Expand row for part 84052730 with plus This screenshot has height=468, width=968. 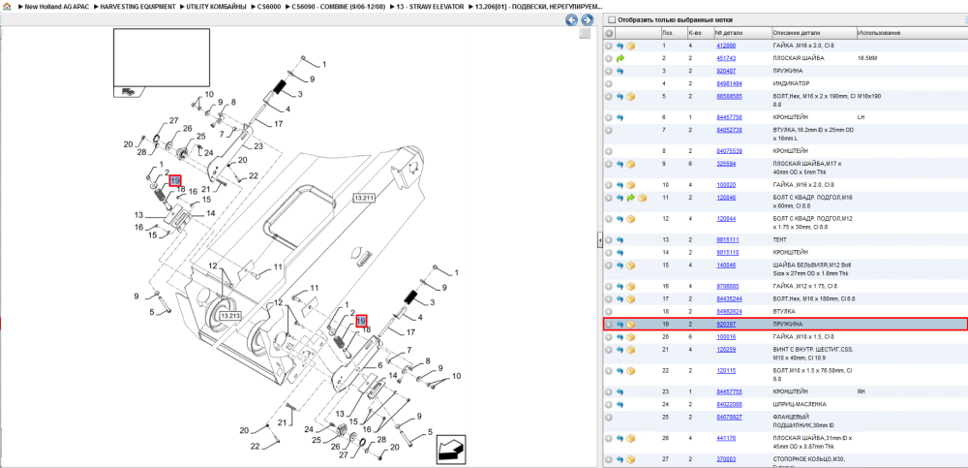[x=609, y=131]
